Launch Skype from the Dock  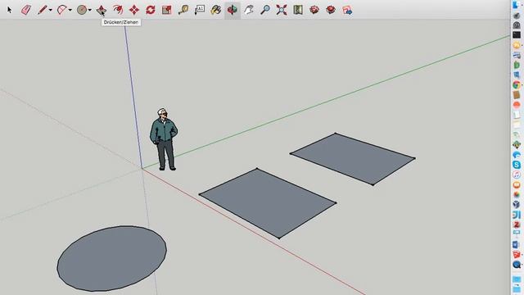517,165
